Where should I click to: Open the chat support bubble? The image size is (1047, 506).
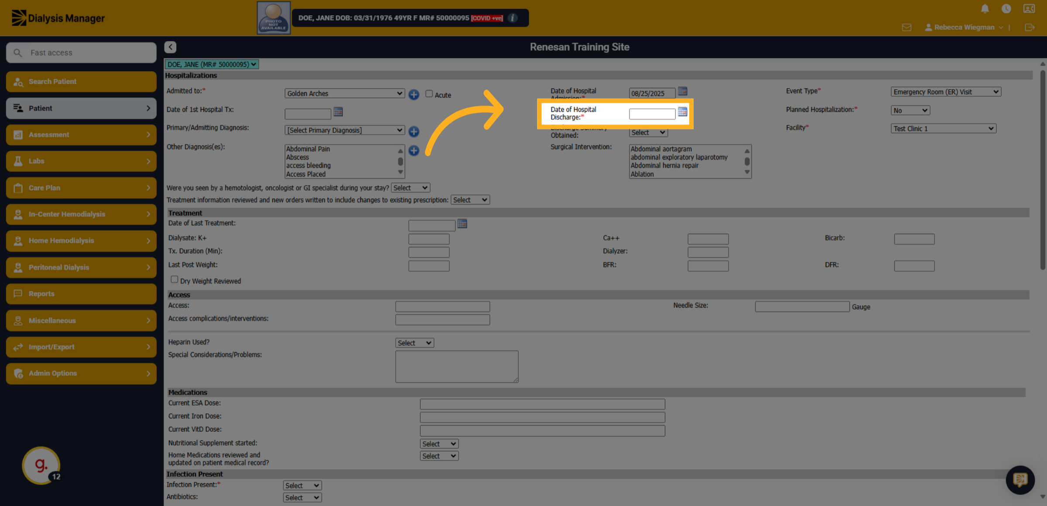[x=1020, y=480]
